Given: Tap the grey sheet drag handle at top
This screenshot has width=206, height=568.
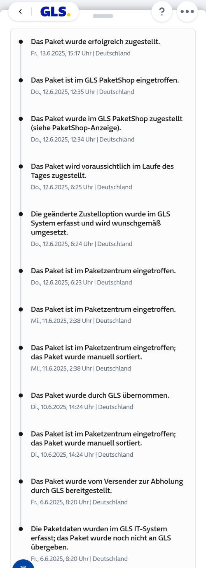Looking at the screenshot, I should click(x=103, y=16).
